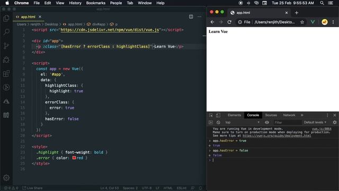
Task: Open the vuejs.org deployment guide link
Action: pyautogui.click(x=276, y=136)
